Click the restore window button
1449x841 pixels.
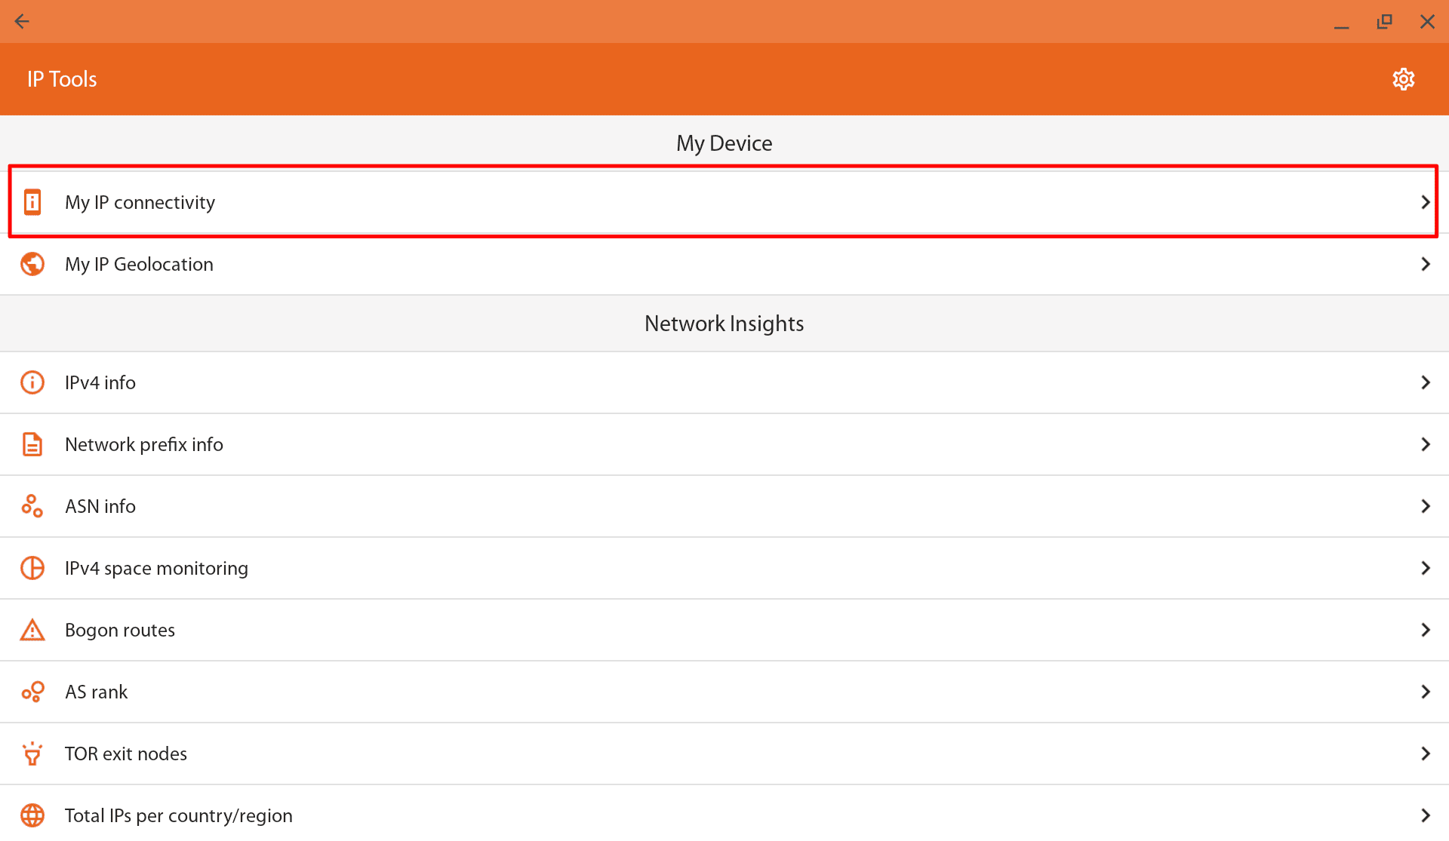[x=1384, y=21]
